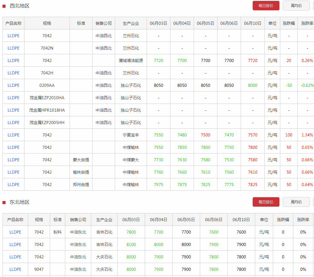
Task: Open 每日报价 tab in 西北地区 section
Action: coord(266,6)
